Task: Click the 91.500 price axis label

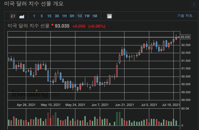Action: coord(186,61)
